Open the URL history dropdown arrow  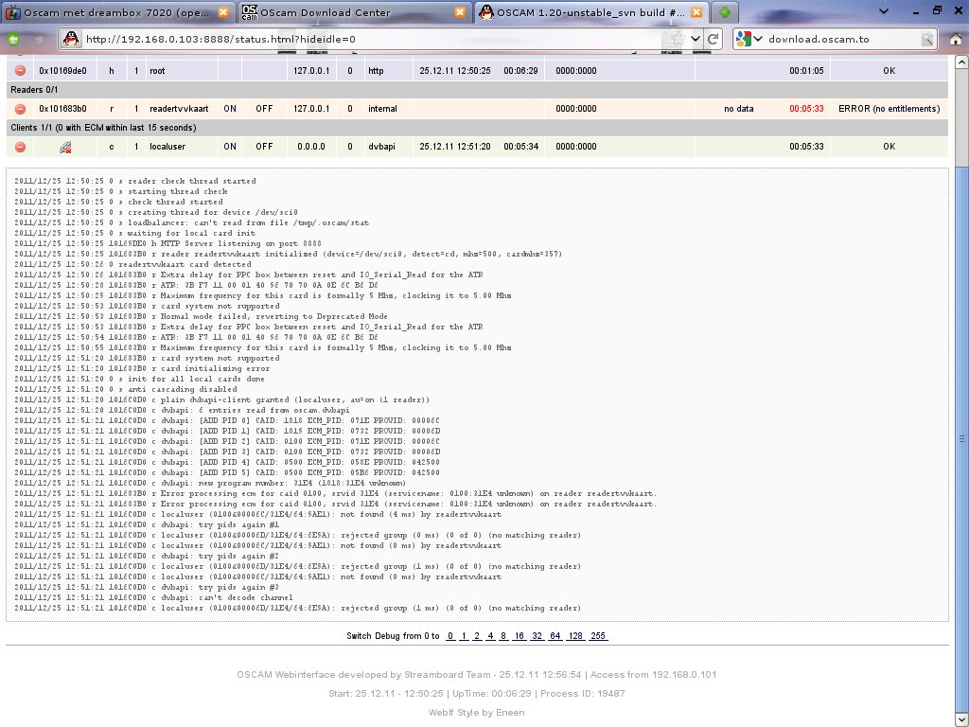tap(696, 40)
